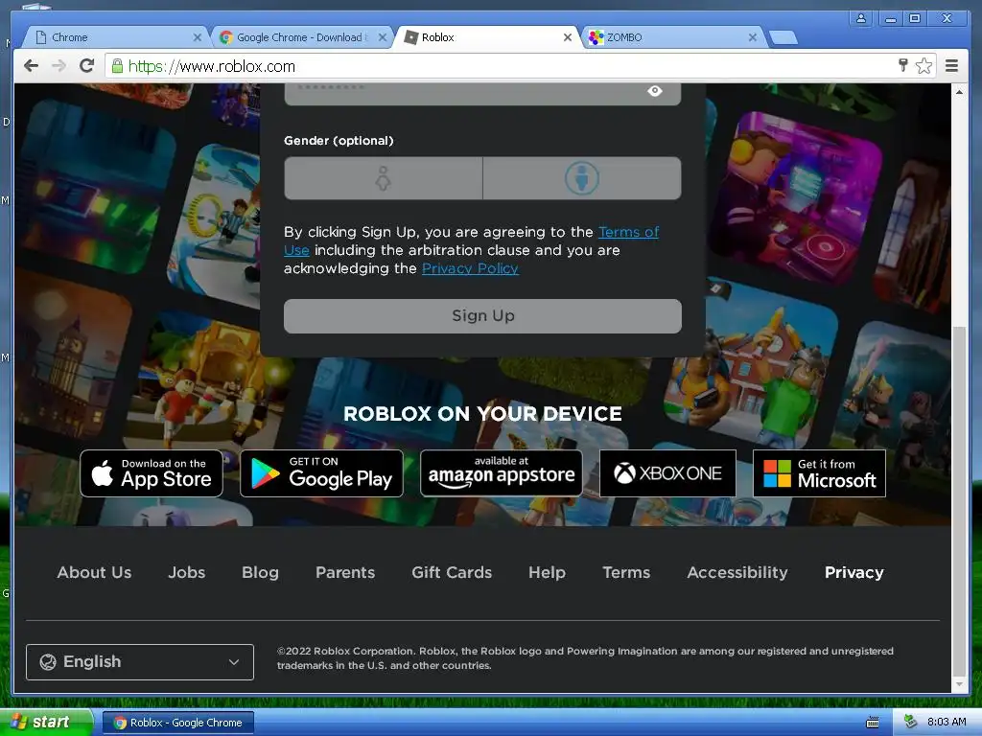Open the Gift Cards footer link

[452, 573]
